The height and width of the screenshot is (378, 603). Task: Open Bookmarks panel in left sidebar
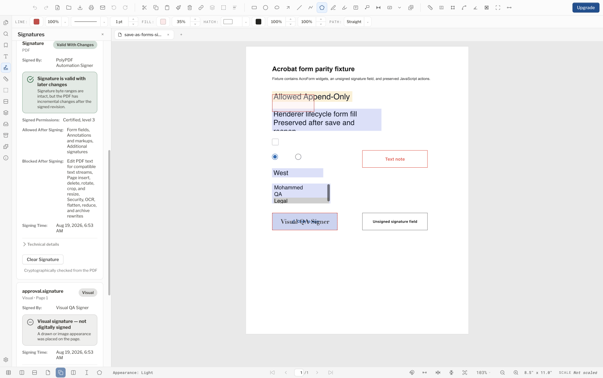pos(6,45)
